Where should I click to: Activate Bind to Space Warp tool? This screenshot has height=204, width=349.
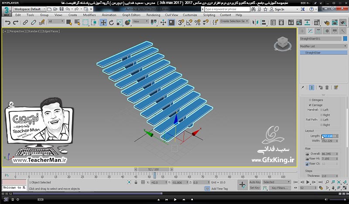point(41,23)
